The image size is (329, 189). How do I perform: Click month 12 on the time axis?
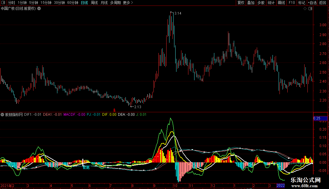[x=213, y=186]
